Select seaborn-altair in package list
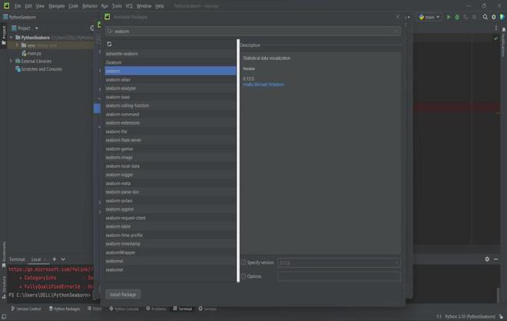Viewport: 507px width, 321px height. (170, 80)
